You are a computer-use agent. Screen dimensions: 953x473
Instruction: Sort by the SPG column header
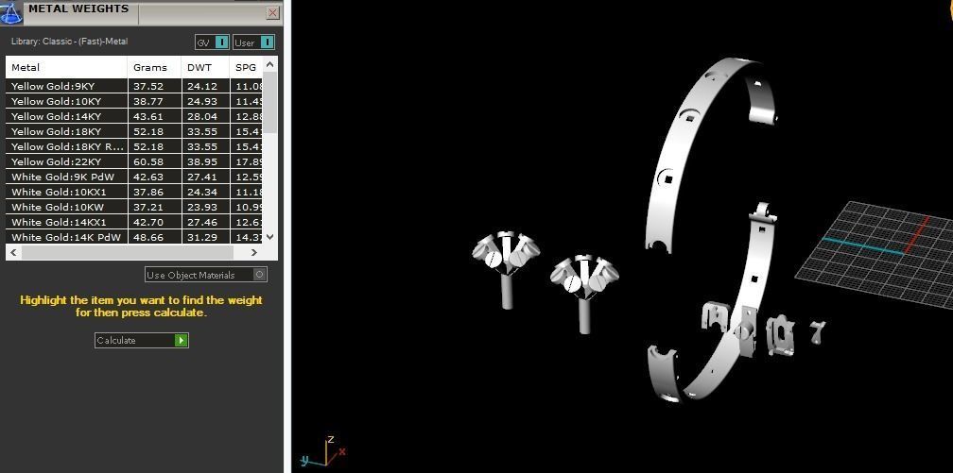tap(246, 67)
